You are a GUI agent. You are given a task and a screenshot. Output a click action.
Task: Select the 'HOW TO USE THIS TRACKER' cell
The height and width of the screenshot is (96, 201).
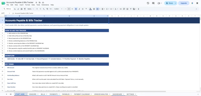(x=57, y=31)
